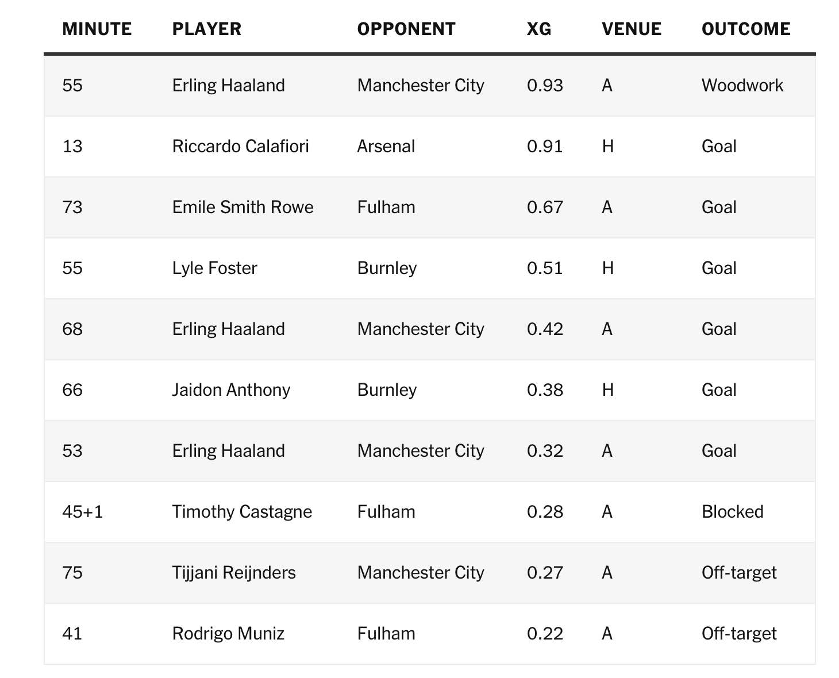
Task: Choose the Tijjani Reijnders row name
Action: 234,573
